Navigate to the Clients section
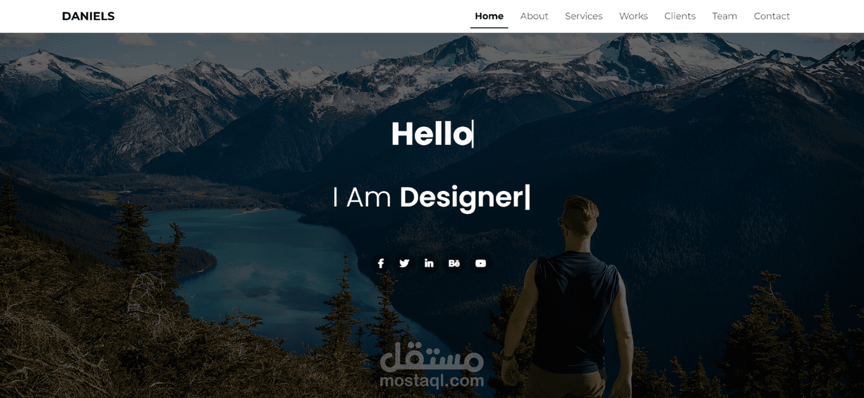This screenshot has height=398, width=864. (680, 16)
